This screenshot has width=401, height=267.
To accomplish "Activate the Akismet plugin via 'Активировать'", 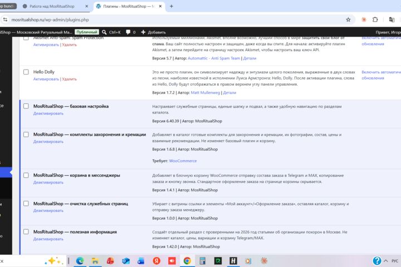I will 46,44.
